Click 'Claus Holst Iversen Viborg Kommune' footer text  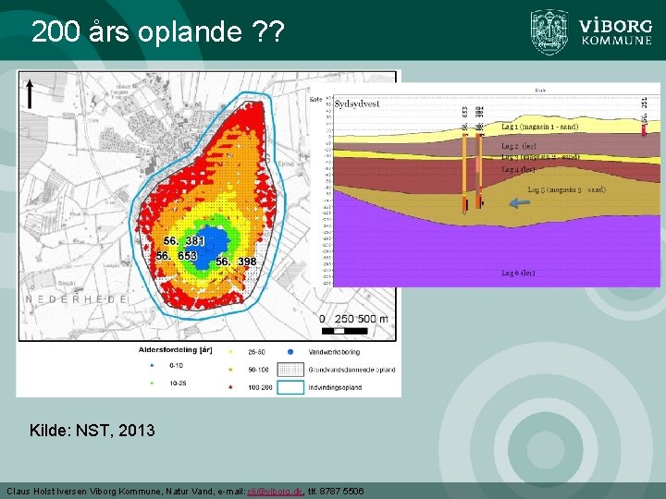click(x=83, y=492)
